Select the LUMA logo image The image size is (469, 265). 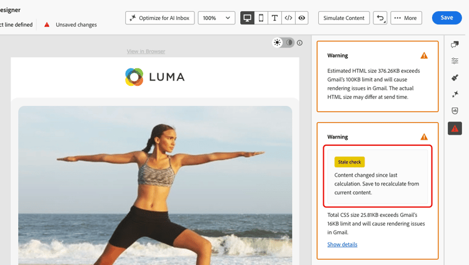click(x=155, y=77)
